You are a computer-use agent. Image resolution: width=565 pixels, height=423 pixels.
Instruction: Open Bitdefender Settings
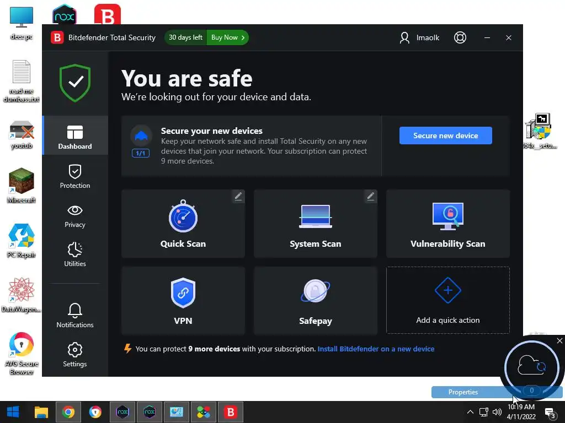pyautogui.click(x=75, y=355)
